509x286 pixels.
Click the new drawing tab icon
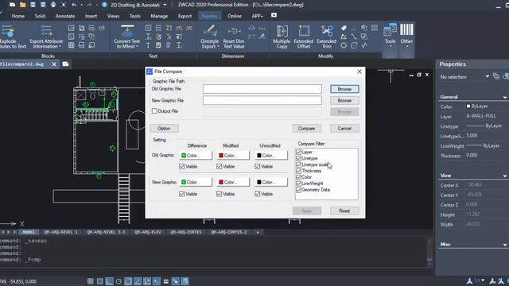[x=65, y=64]
